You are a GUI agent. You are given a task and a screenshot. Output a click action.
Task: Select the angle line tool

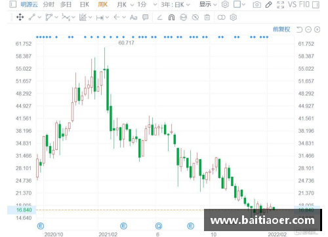click(x=160, y=17)
